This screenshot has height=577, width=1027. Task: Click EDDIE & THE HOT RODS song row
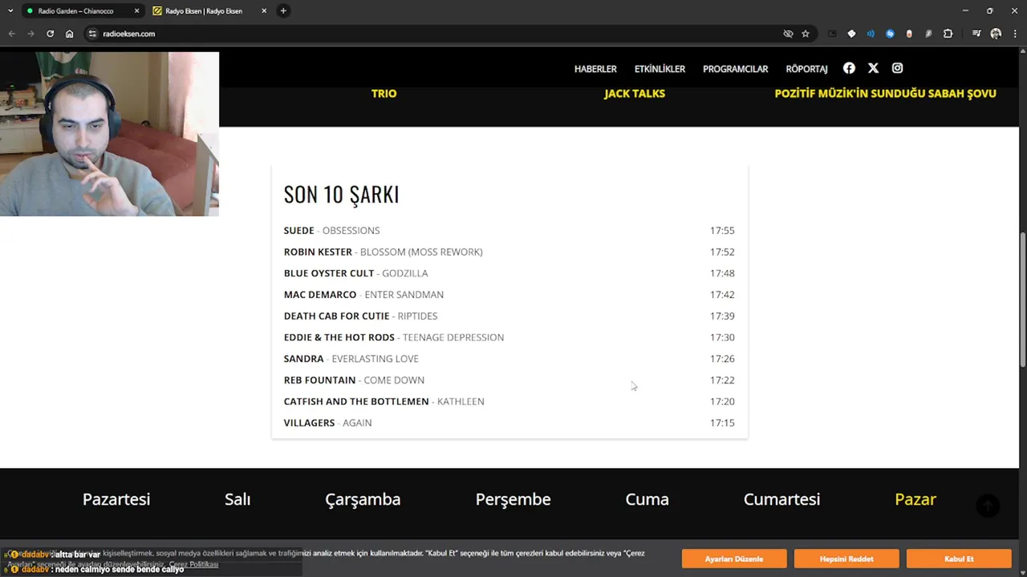pos(509,337)
